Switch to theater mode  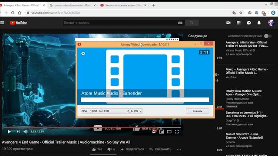click(169, 132)
